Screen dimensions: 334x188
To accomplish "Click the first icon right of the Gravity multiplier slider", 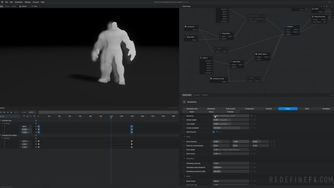I will point(252,128).
